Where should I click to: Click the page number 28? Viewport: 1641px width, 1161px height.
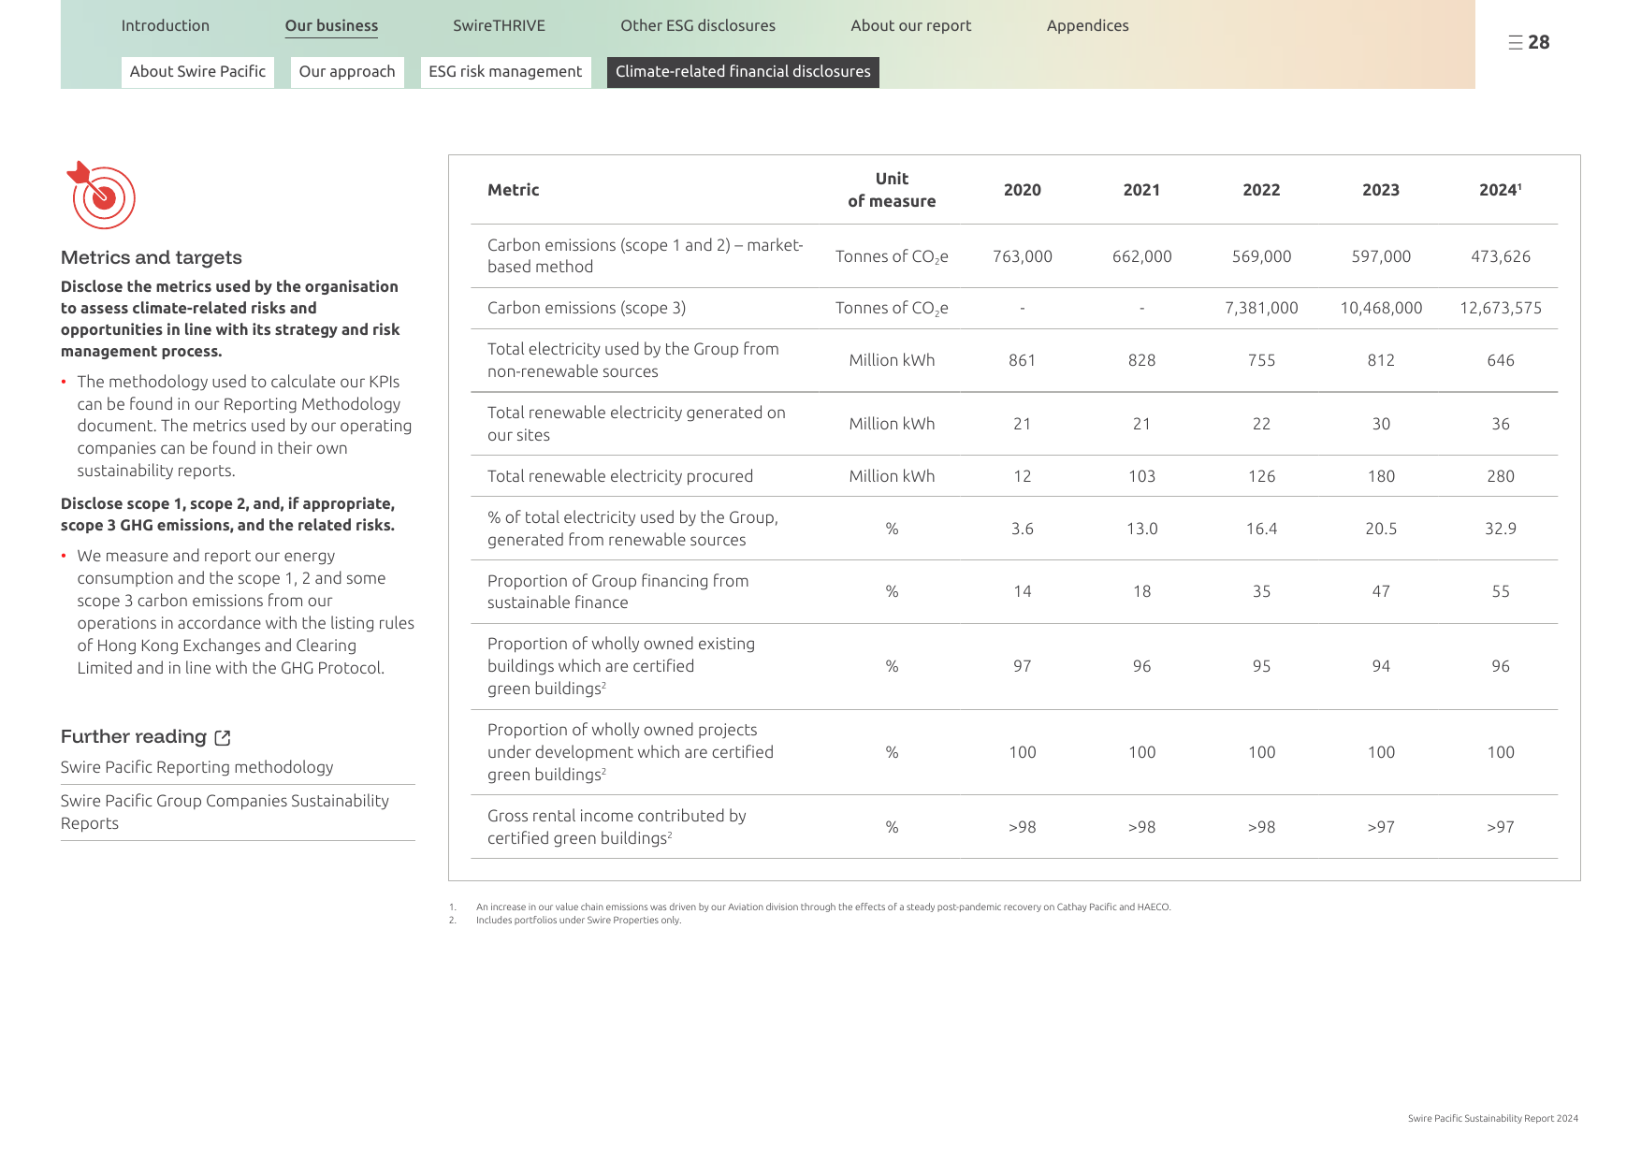1539,42
